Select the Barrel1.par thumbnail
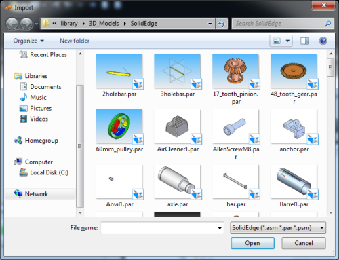The image size is (339, 260). 294,182
